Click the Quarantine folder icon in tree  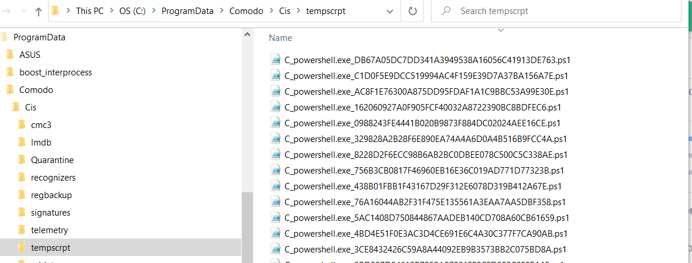(22, 160)
